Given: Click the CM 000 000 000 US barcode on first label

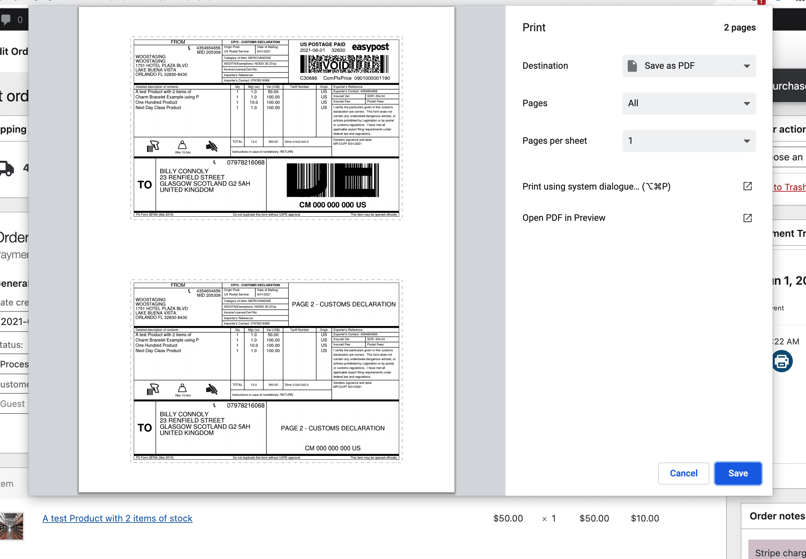Looking at the screenshot, I should click(332, 181).
